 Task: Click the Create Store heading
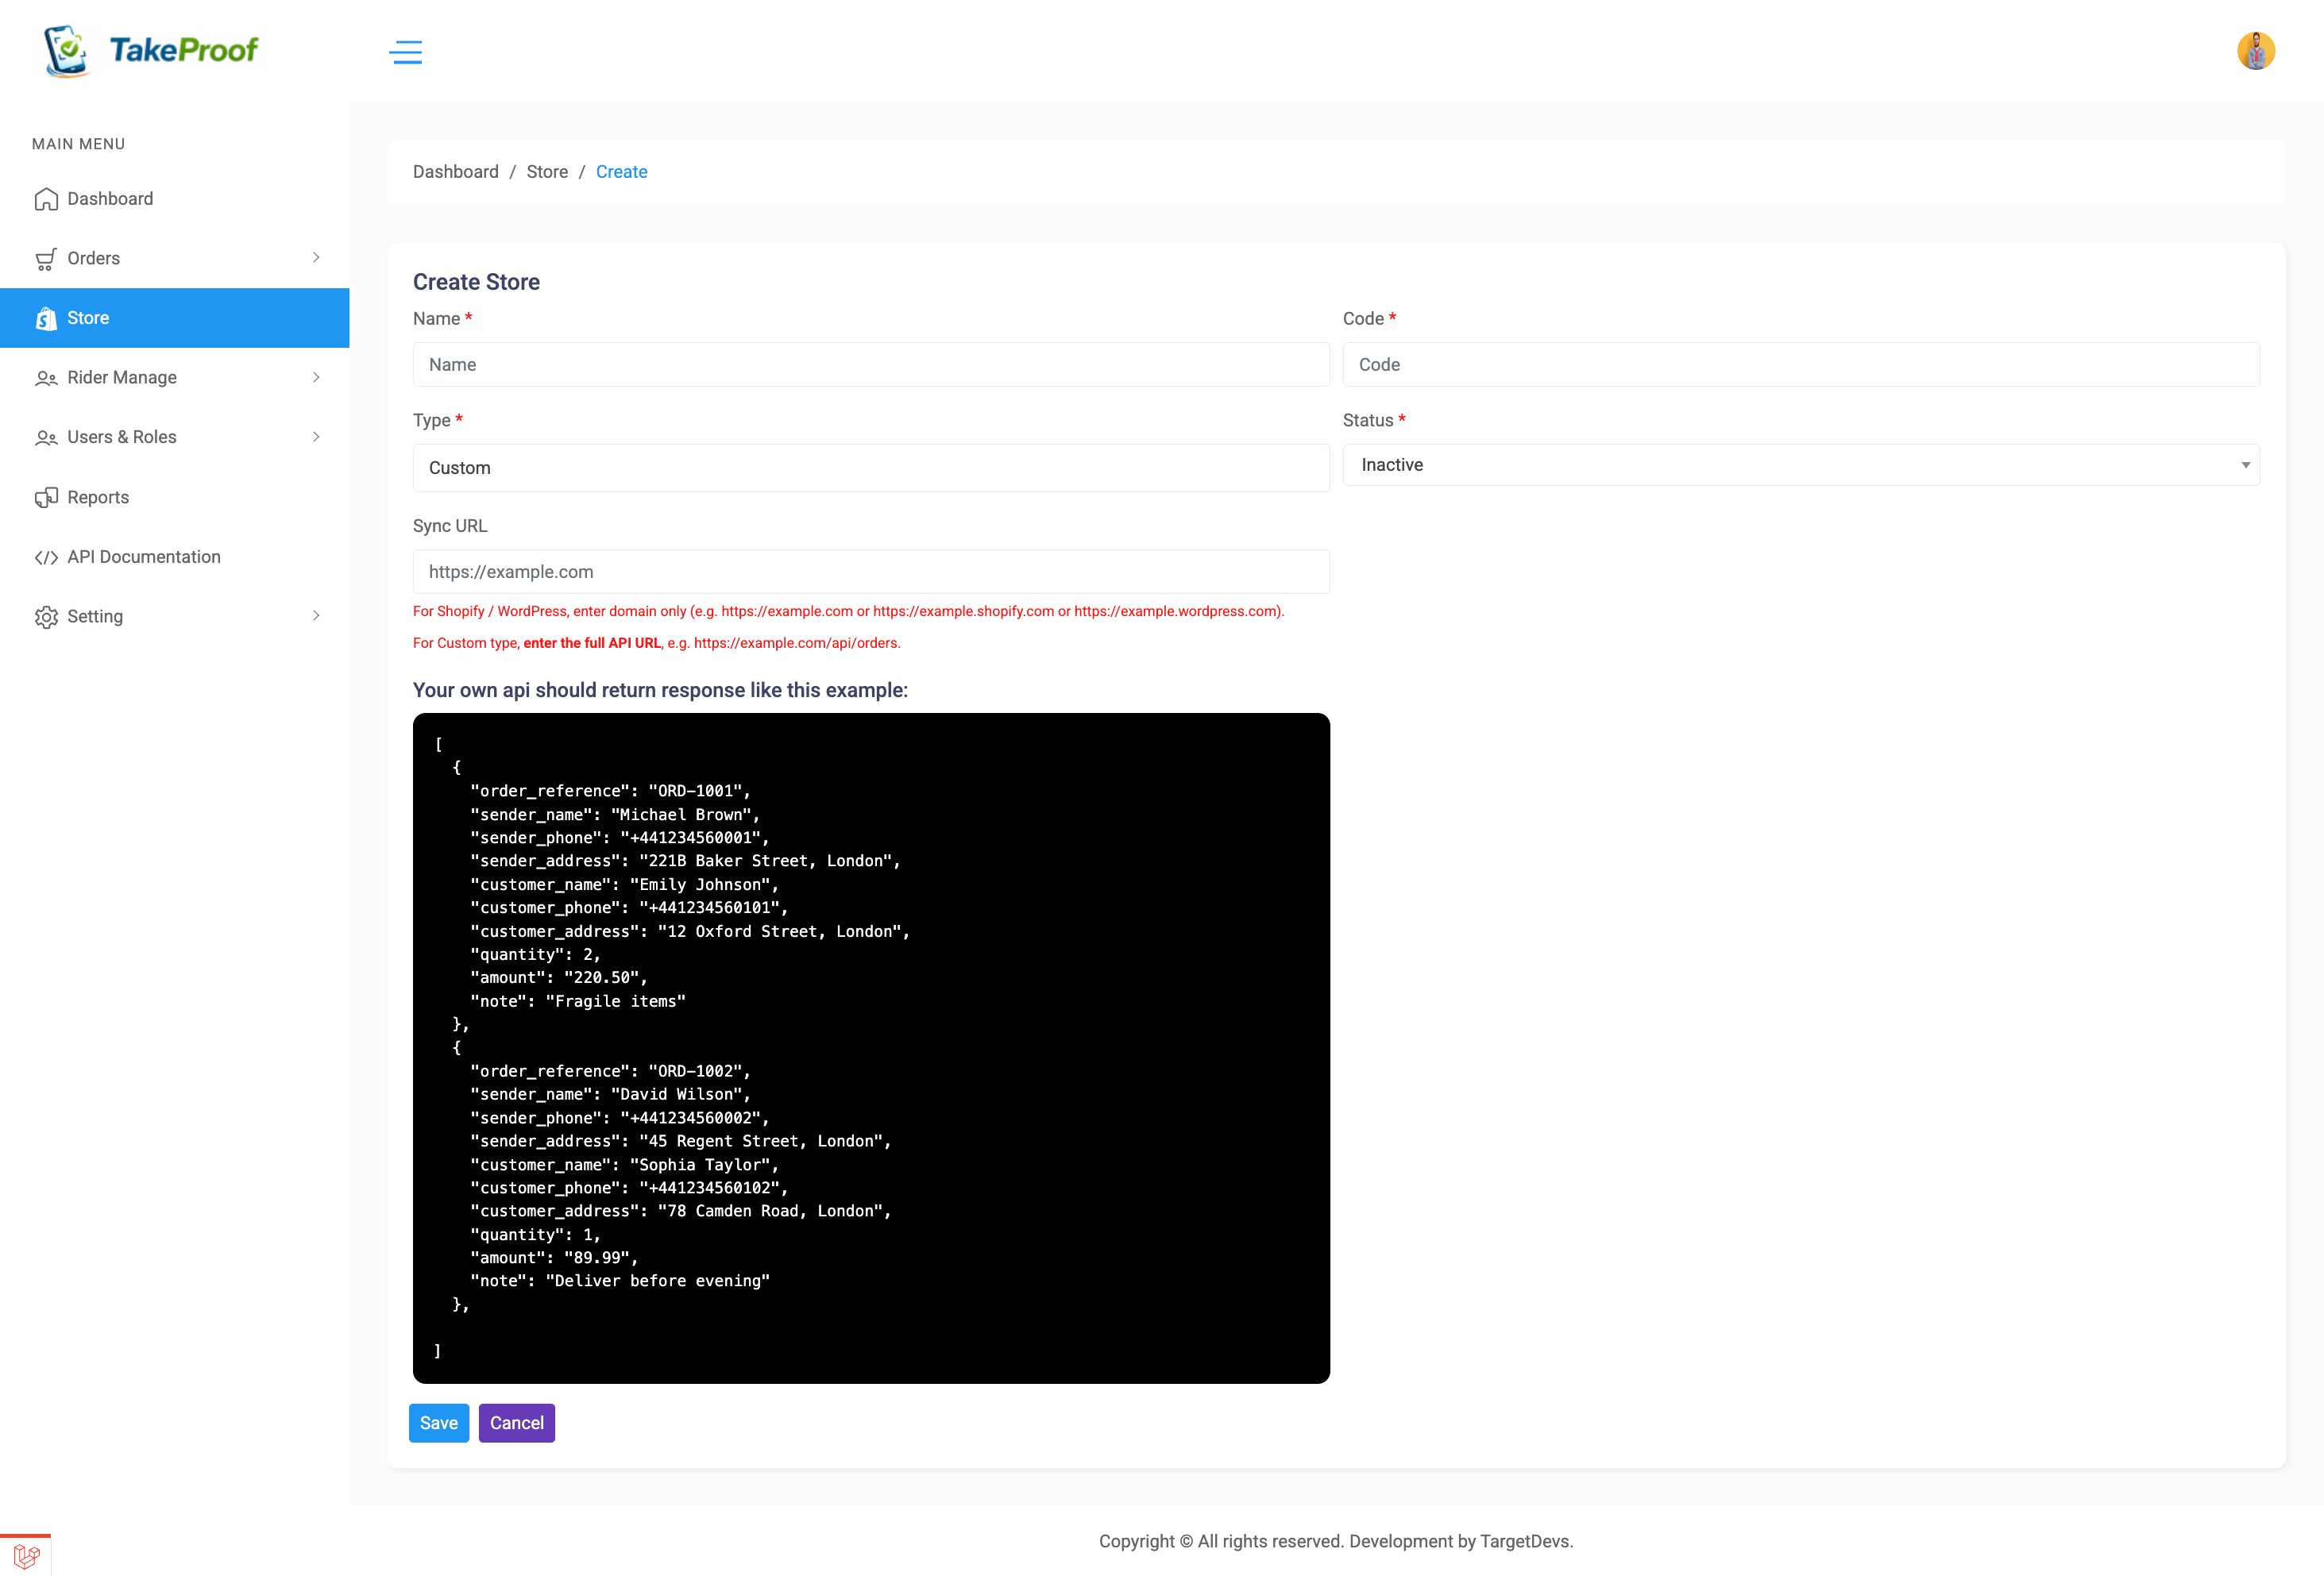(x=476, y=282)
